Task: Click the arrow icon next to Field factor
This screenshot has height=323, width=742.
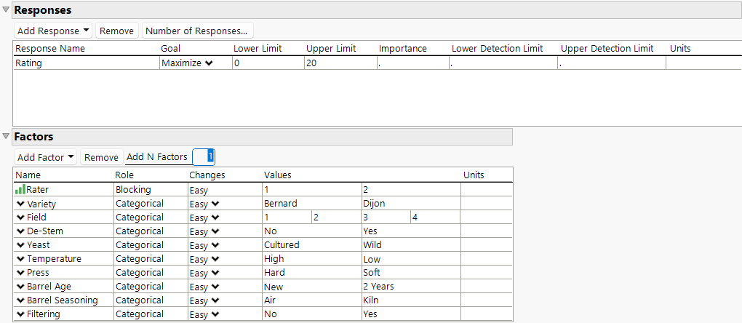Action: coord(20,218)
